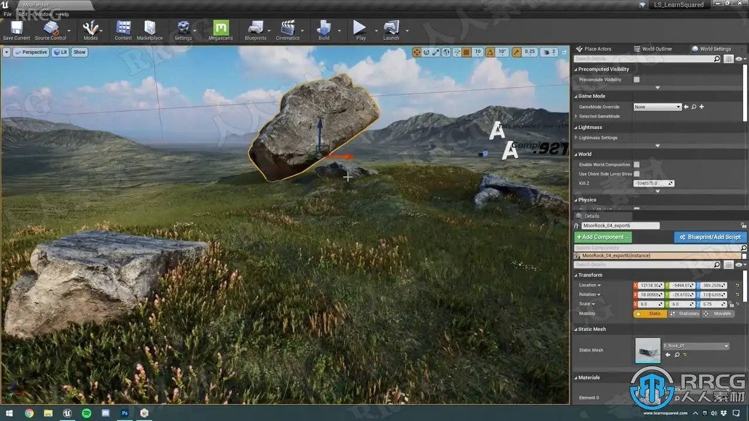Set mobility to Stationary
The image size is (749, 421).
tap(684, 314)
